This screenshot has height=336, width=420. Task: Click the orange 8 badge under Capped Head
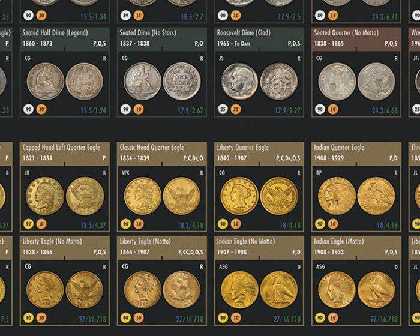coord(41,224)
